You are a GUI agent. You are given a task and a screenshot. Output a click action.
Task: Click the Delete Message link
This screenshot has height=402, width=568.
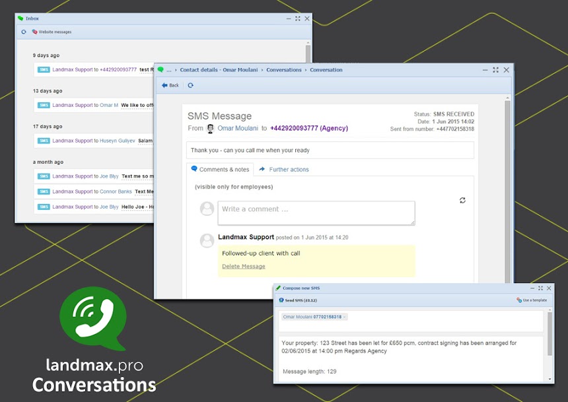244,266
